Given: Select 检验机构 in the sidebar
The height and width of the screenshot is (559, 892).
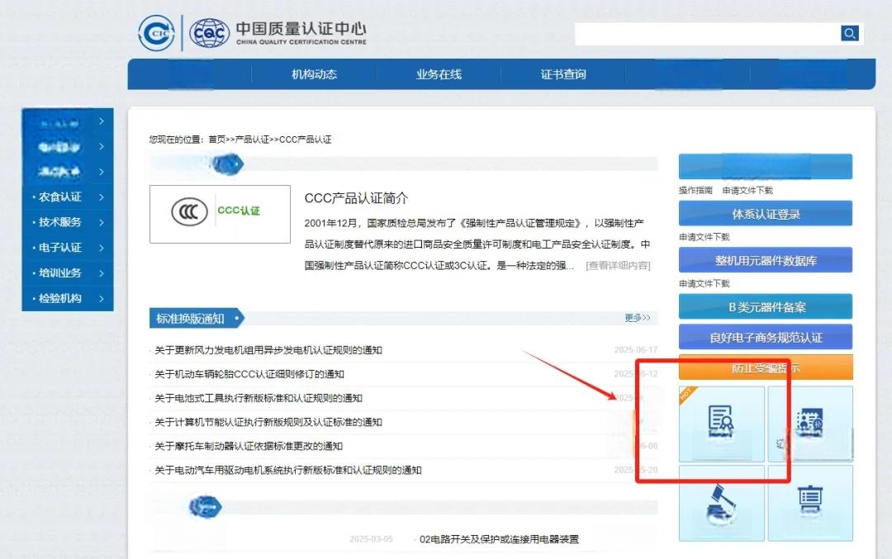Looking at the screenshot, I should (59, 299).
